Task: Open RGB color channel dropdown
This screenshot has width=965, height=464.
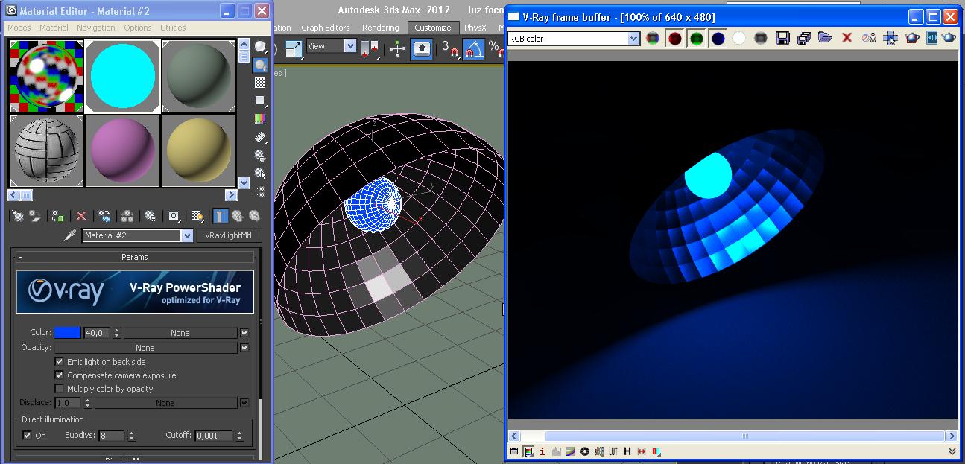Action: (x=633, y=38)
